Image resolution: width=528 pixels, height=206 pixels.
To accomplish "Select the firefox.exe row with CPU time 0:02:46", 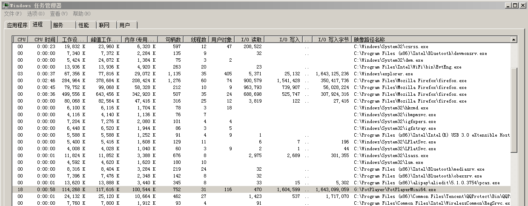I will (x=262, y=80).
